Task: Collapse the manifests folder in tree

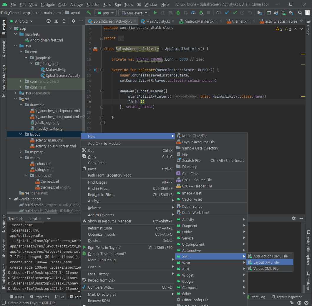Action: tap(16, 34)
